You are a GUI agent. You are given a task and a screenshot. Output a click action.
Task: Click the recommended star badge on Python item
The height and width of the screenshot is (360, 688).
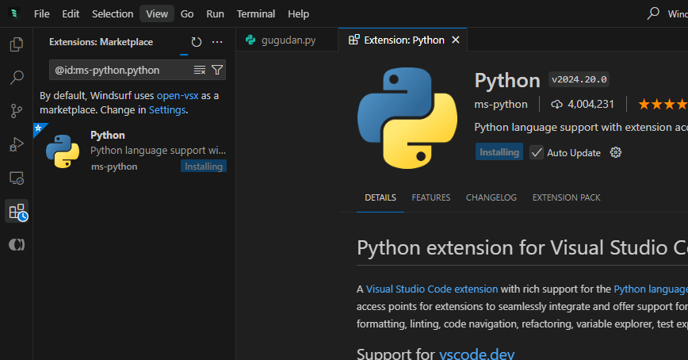[39, 128]
